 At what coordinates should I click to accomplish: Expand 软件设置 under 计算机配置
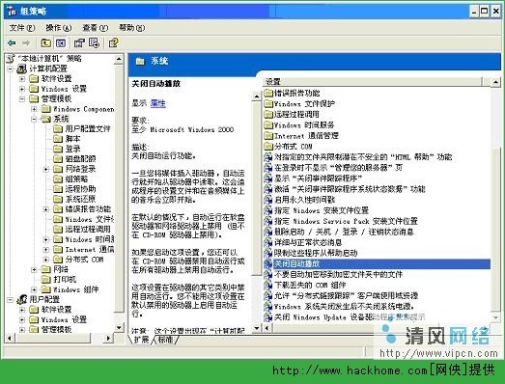pos(22,79)
